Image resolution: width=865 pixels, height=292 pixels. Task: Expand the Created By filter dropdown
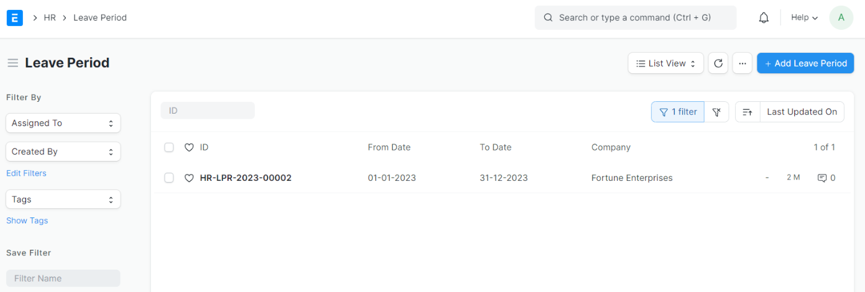(x=63, y=152)
